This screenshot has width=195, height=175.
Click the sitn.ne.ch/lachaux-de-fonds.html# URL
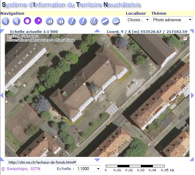click(x=42, y=162)
